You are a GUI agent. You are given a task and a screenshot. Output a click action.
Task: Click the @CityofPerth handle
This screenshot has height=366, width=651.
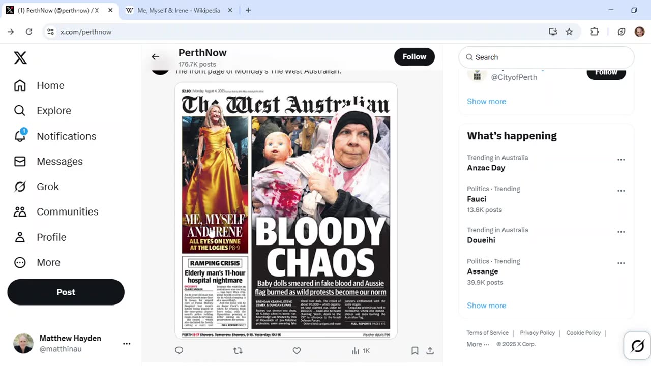(x=514, y=77)
